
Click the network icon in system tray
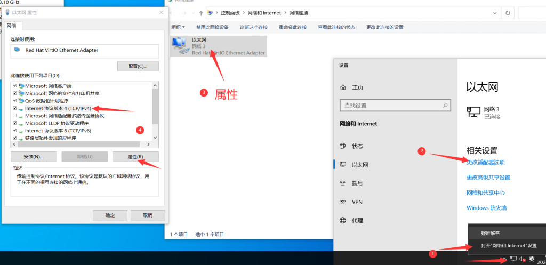coord(513,259)
